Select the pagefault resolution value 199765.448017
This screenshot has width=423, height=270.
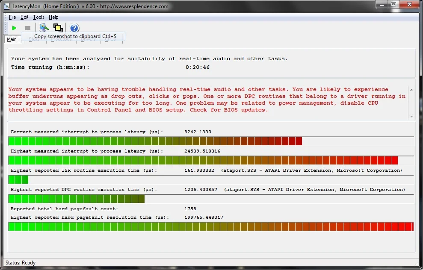point(204,217)
